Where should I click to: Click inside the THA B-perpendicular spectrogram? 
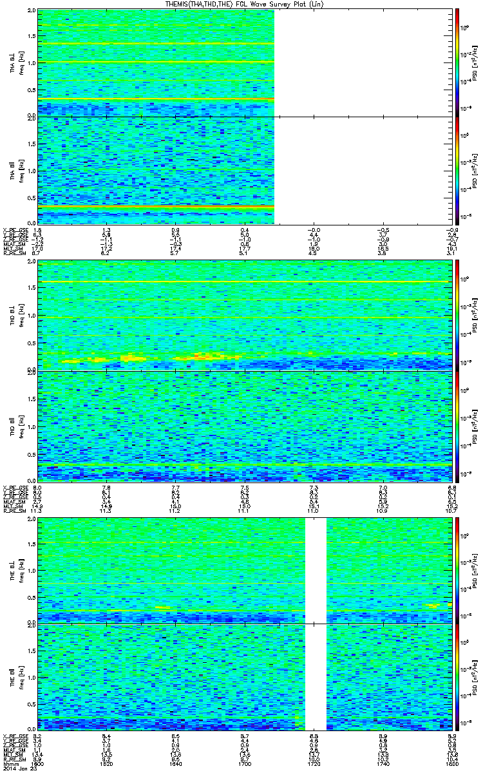[156, 62]
